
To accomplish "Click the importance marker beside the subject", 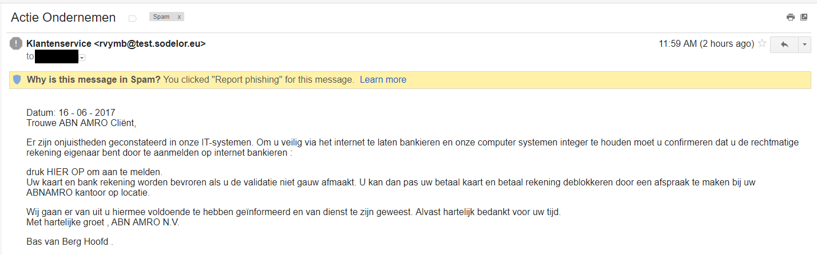I will pyautogui.click(x=133, y=18).
